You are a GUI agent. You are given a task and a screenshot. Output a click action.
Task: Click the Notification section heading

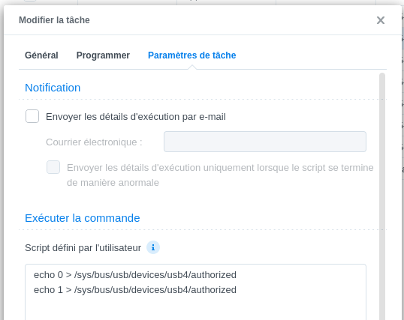(x=53, y=88)
